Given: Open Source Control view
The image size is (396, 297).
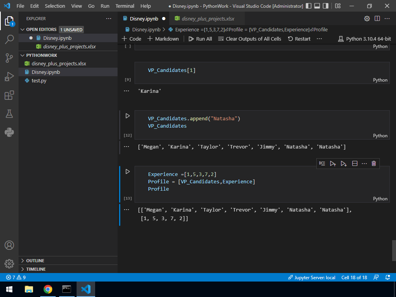Looking at the screenshot, I should [x=9, y=58].
